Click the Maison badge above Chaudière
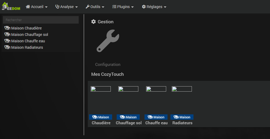This screenshot has width=270, height=139. pyautogui.click(x=101, y=117)
